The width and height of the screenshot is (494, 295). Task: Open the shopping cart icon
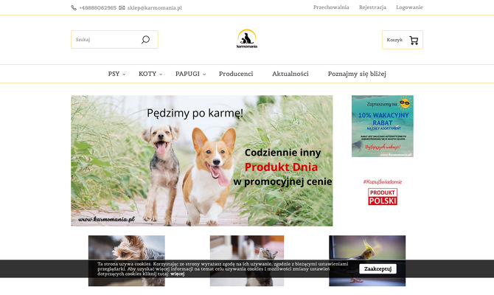pyautogui.click(x=414, y=41)
